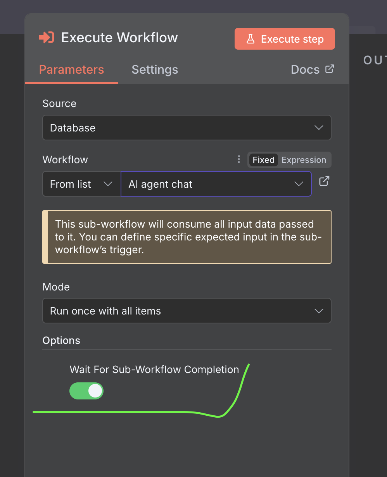Toggle Wait For Sub-Workflow Completion off
Screen dimensions: 387x477
tap(86, 391)
